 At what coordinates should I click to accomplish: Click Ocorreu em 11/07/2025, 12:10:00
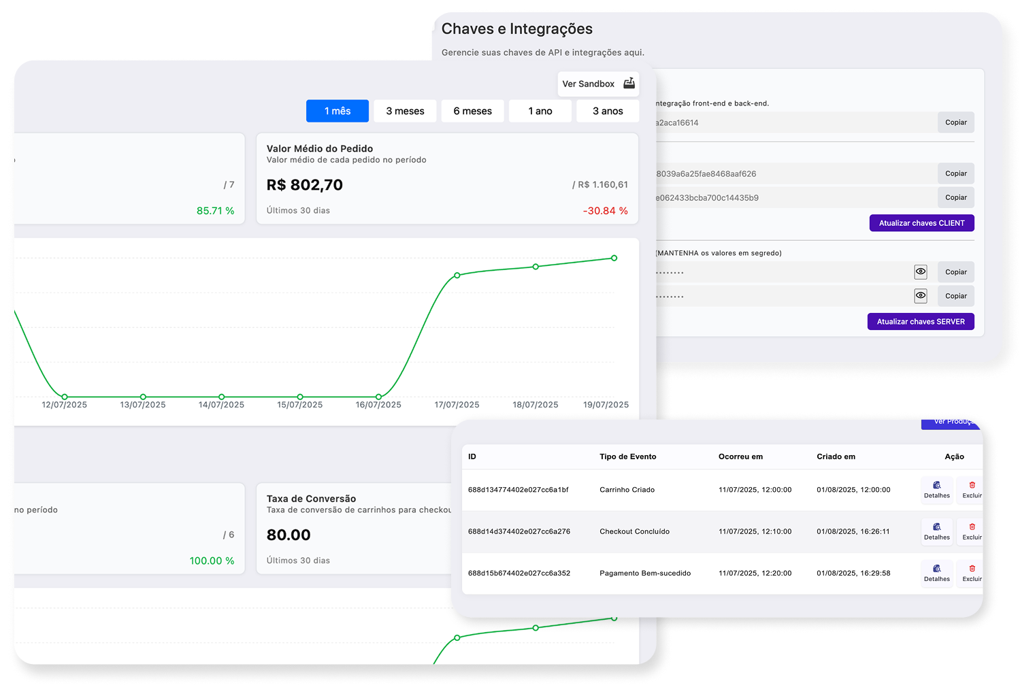tap(755, 531)
